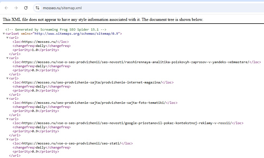Reload the sitemap.xml page
The width and height of the screenshot is (264, 158).
[26, 8]
